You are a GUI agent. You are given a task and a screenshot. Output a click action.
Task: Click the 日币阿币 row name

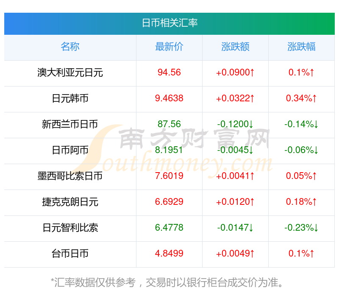70,150
